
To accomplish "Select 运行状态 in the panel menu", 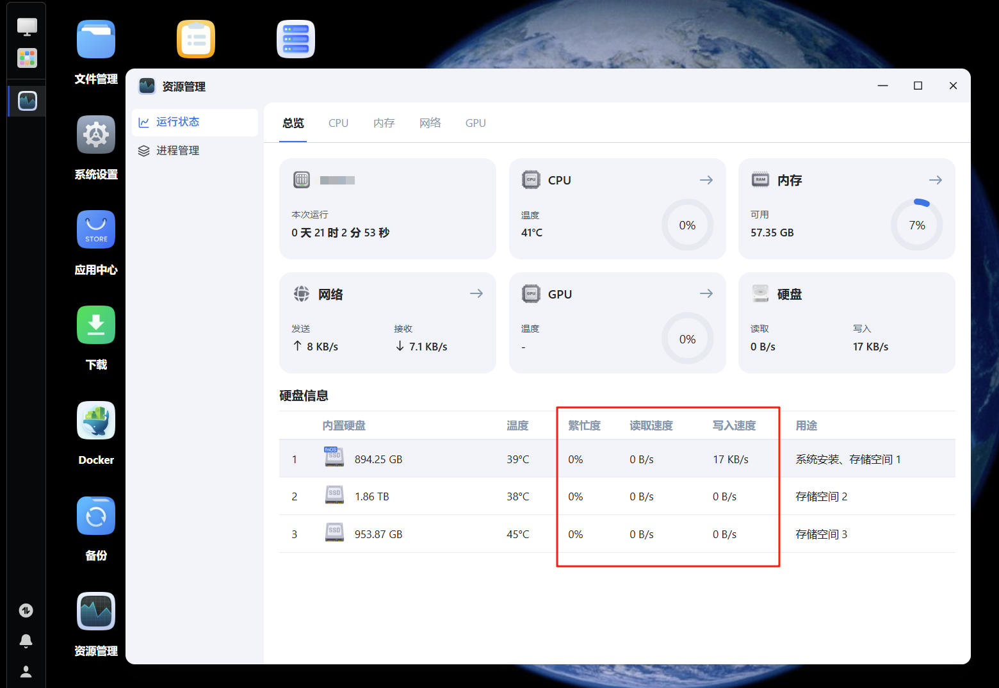I will coord(178,122).
